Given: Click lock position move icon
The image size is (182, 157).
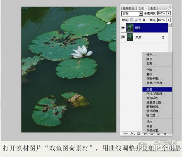Looking at the screenshot, I should click(x=140, y=20).
